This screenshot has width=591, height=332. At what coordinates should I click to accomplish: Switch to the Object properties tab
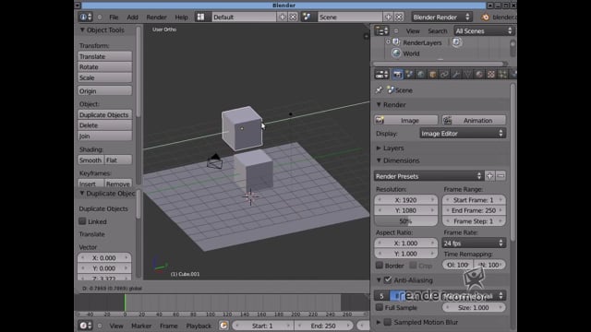click(432, 74)
